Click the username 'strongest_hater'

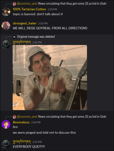point(25,23)
